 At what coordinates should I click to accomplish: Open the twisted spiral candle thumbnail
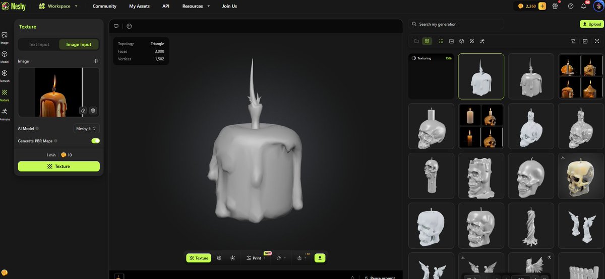point(531,226)
